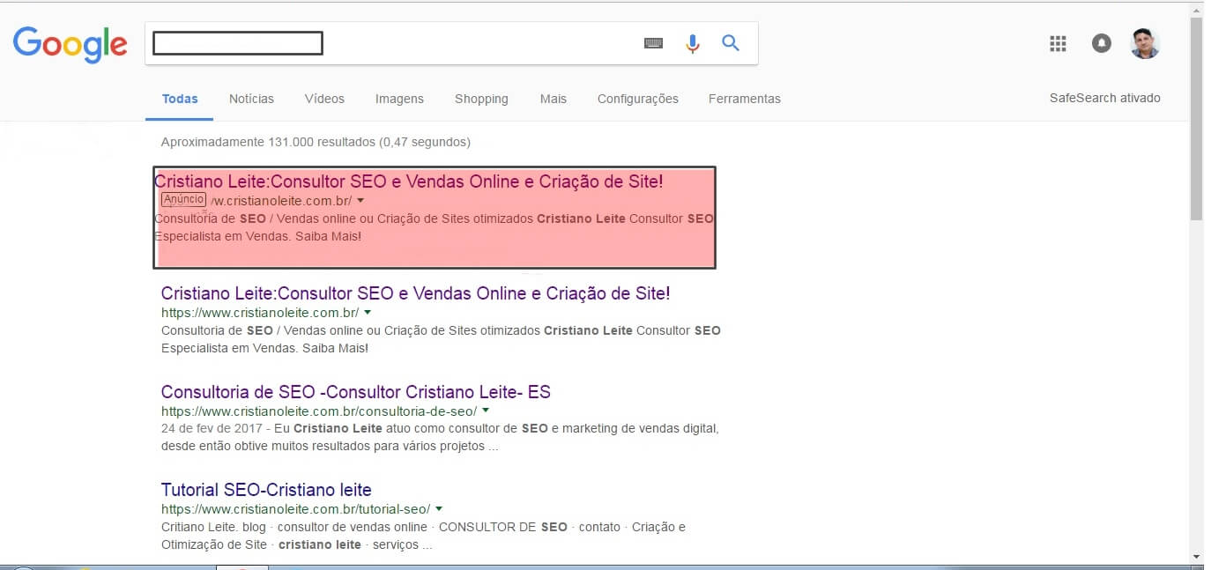Click the Anúncio badge

183,200
